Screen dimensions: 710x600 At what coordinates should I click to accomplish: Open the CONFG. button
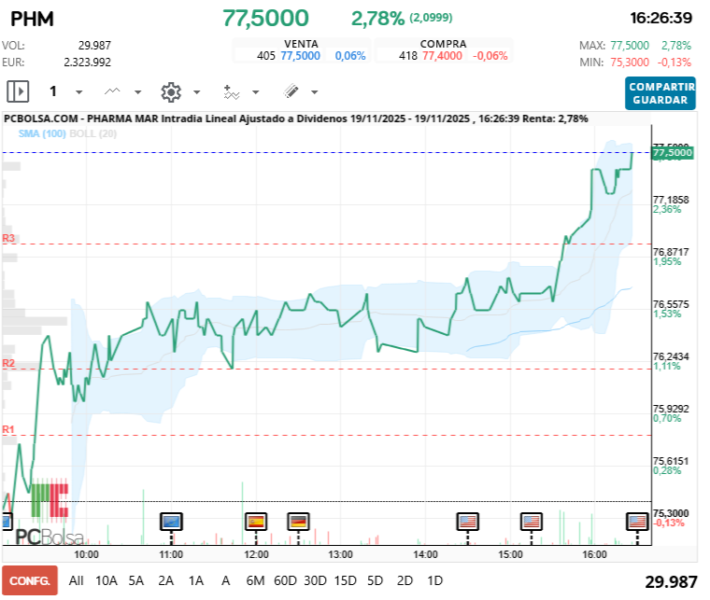(x=30, y=580)
